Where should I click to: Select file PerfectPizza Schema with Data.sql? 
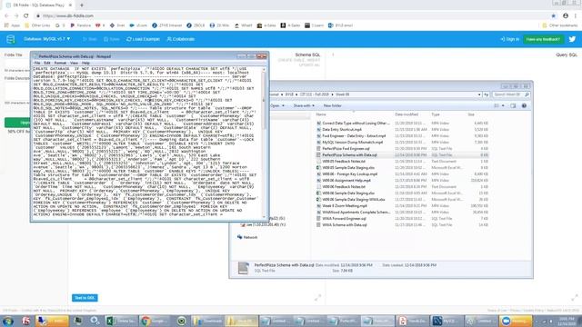[x=349, y=155]
